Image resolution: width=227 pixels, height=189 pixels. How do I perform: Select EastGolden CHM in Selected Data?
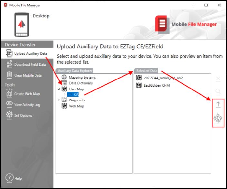tap(157, 85)
